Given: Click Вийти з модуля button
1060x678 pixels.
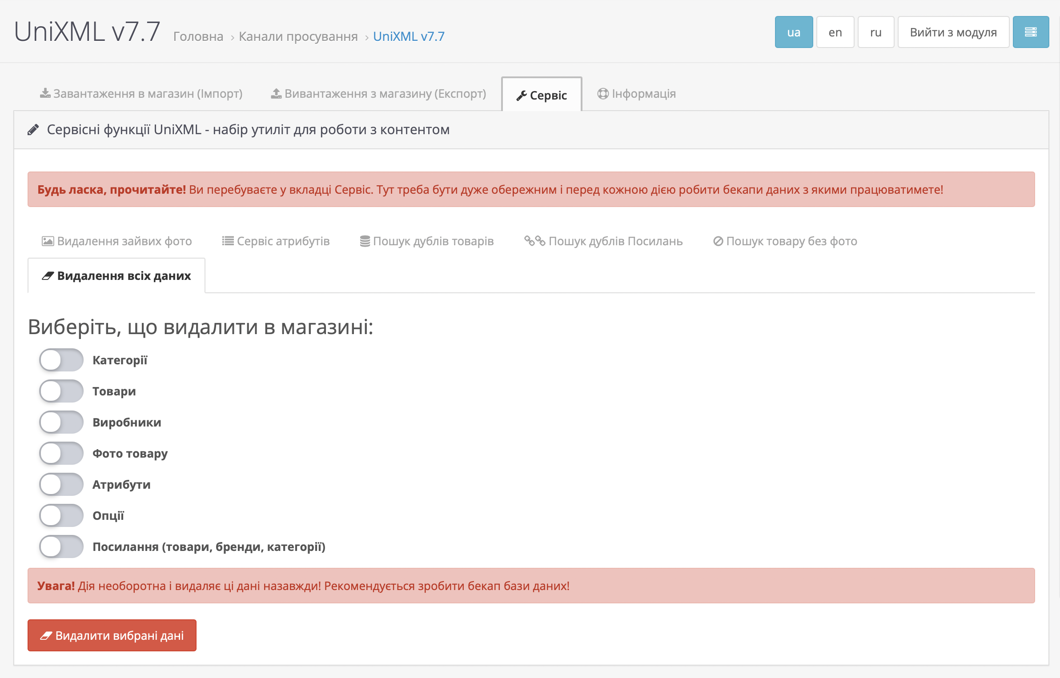Looking at the screenshot, I should 953,32.
